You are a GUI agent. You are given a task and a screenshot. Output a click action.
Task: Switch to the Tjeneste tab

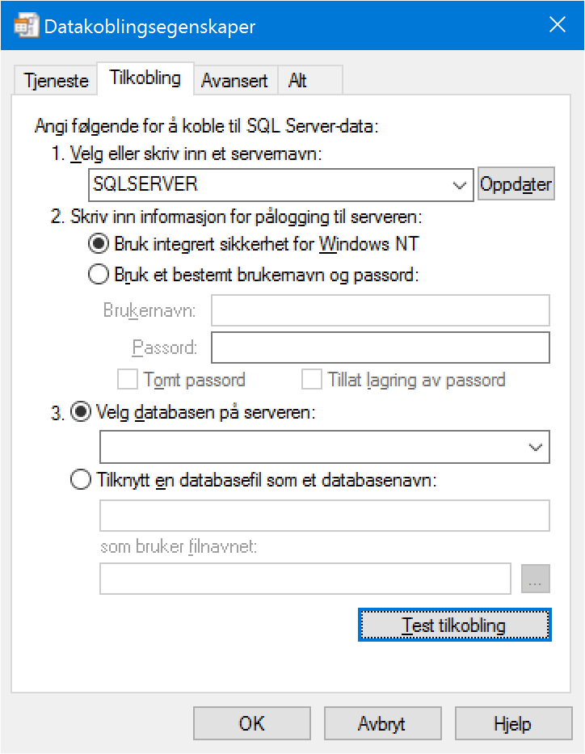(x=56, y=80)
